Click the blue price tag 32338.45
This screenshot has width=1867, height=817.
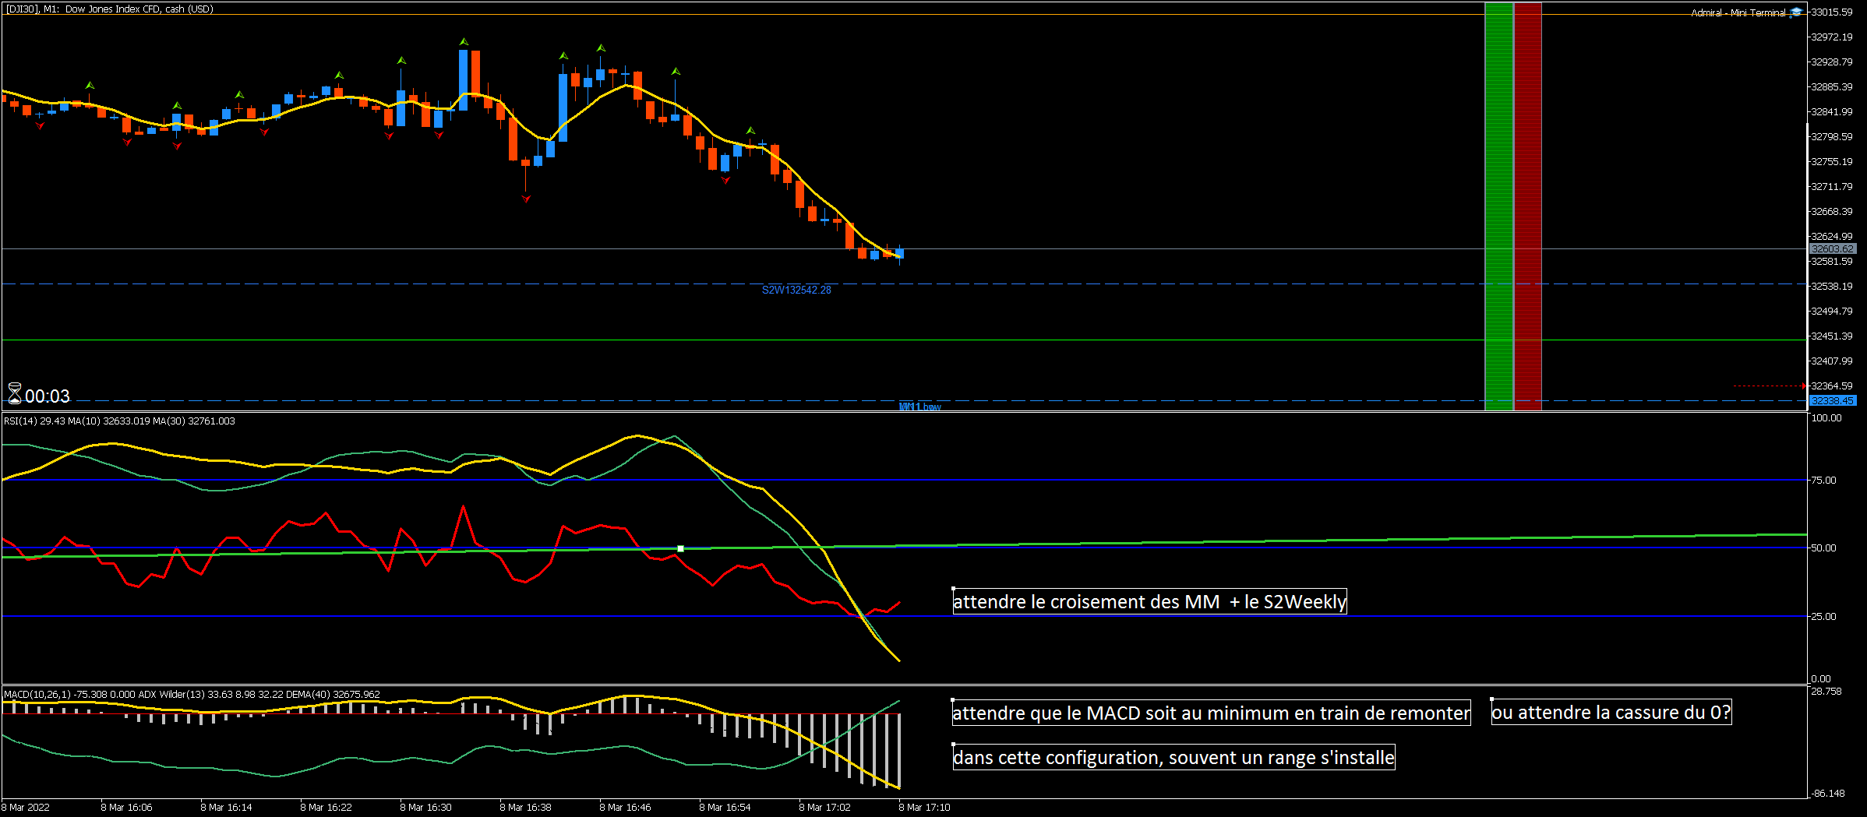(1831, 401)
